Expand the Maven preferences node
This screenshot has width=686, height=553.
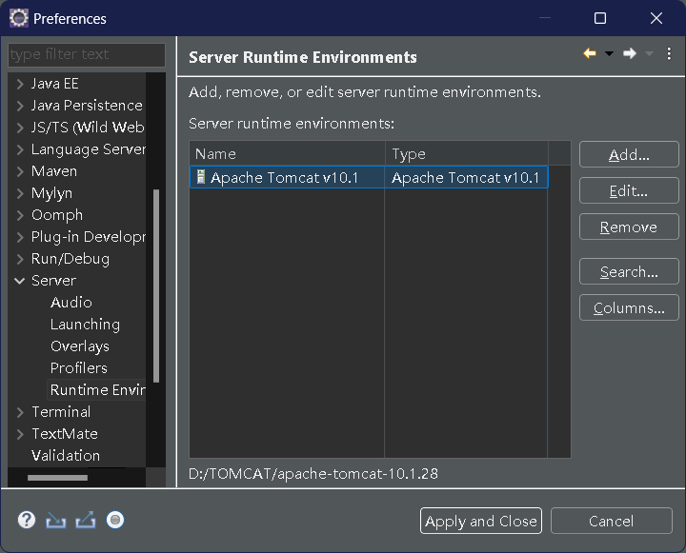coord(20,171)
